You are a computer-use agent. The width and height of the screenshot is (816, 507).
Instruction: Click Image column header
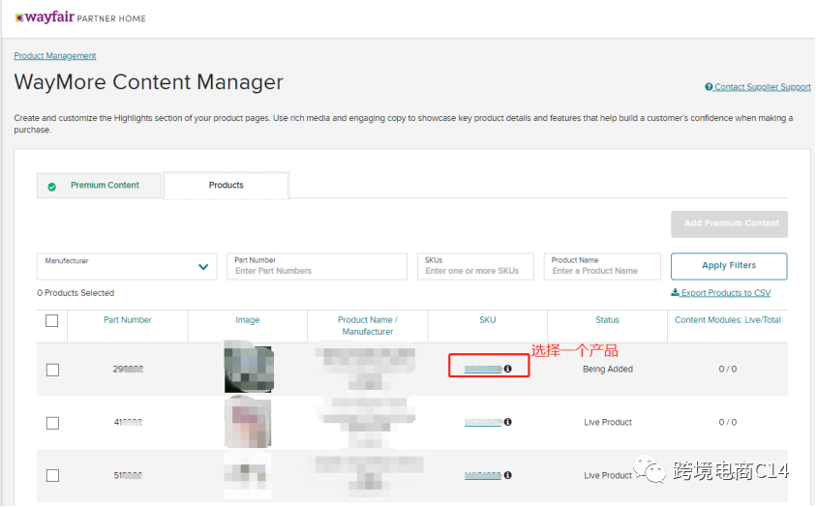247,320
